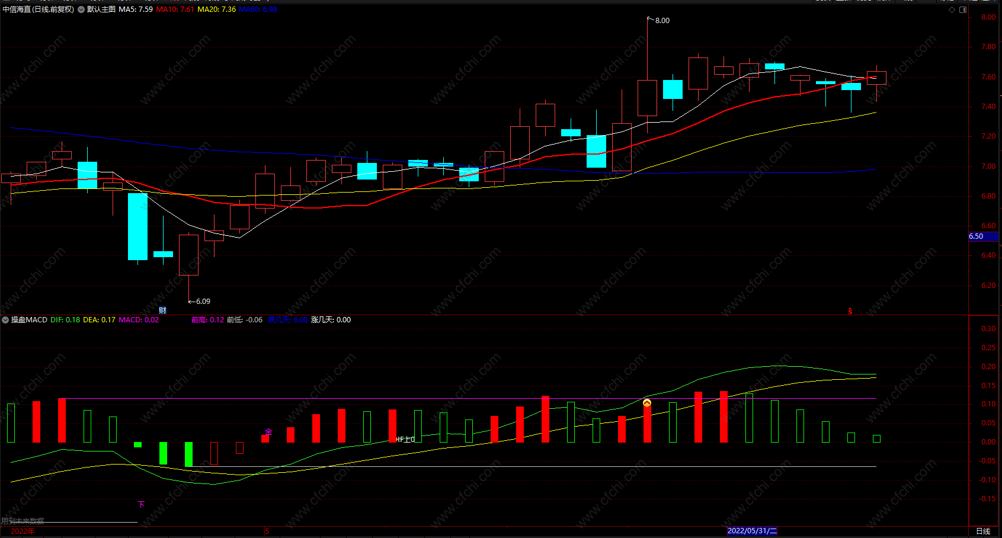
Task: Click the DEA: 0.17 value
Action: point(99,320)
